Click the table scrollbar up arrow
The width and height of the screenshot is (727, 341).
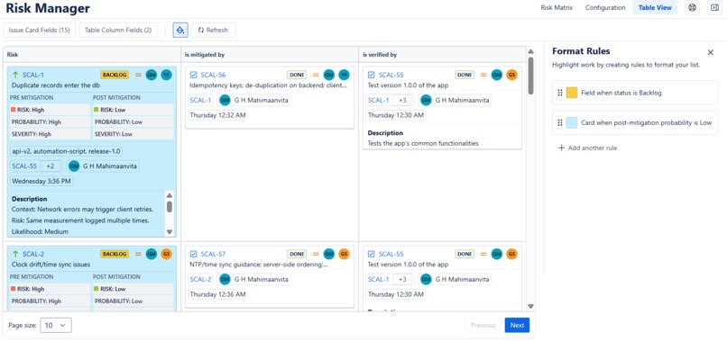531,51
